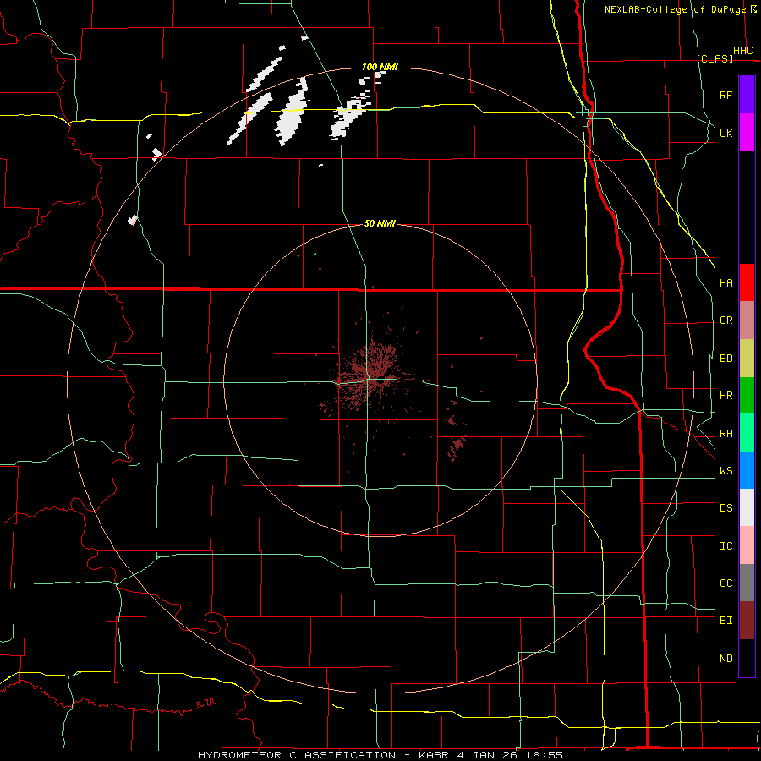Click the "UK" legend label
The height and width of the screenshot is (761, 761).
coord(725,133)
